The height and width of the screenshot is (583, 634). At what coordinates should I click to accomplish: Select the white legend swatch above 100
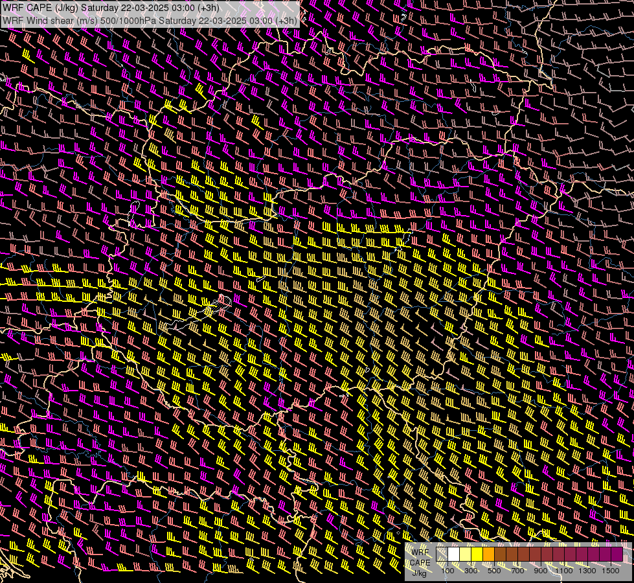[x=454, y=554]
